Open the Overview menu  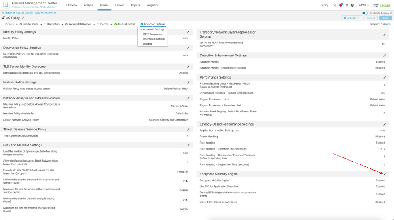coord(72,5)
